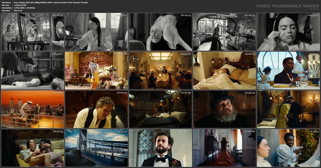Open the flower-shop thumbnail at 00:47:12
The height and width of the screenshot is (168, 321).
pyautogui.click(x=97, y=70)
